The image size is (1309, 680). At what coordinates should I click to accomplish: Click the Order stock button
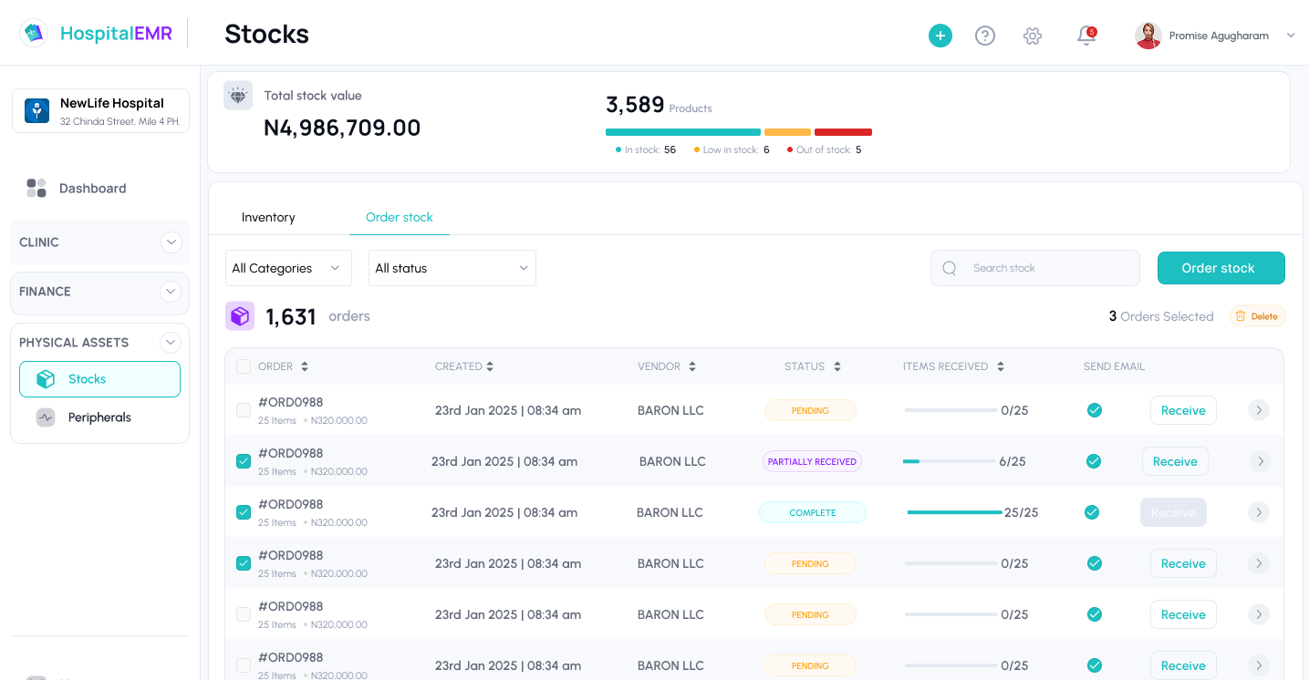[x=1221, y=268]
